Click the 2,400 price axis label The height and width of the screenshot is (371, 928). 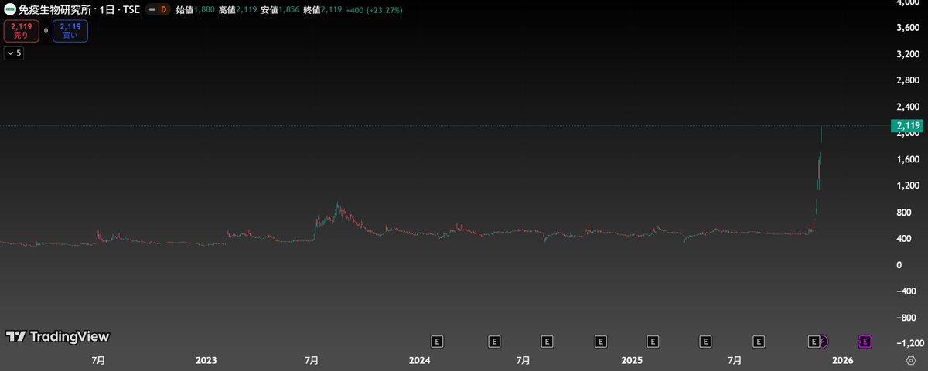(x=908, y=107)
